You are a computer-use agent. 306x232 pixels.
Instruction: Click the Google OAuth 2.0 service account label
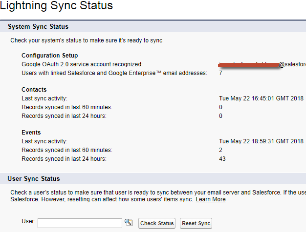pyautogui.click(x=82, y=64)
